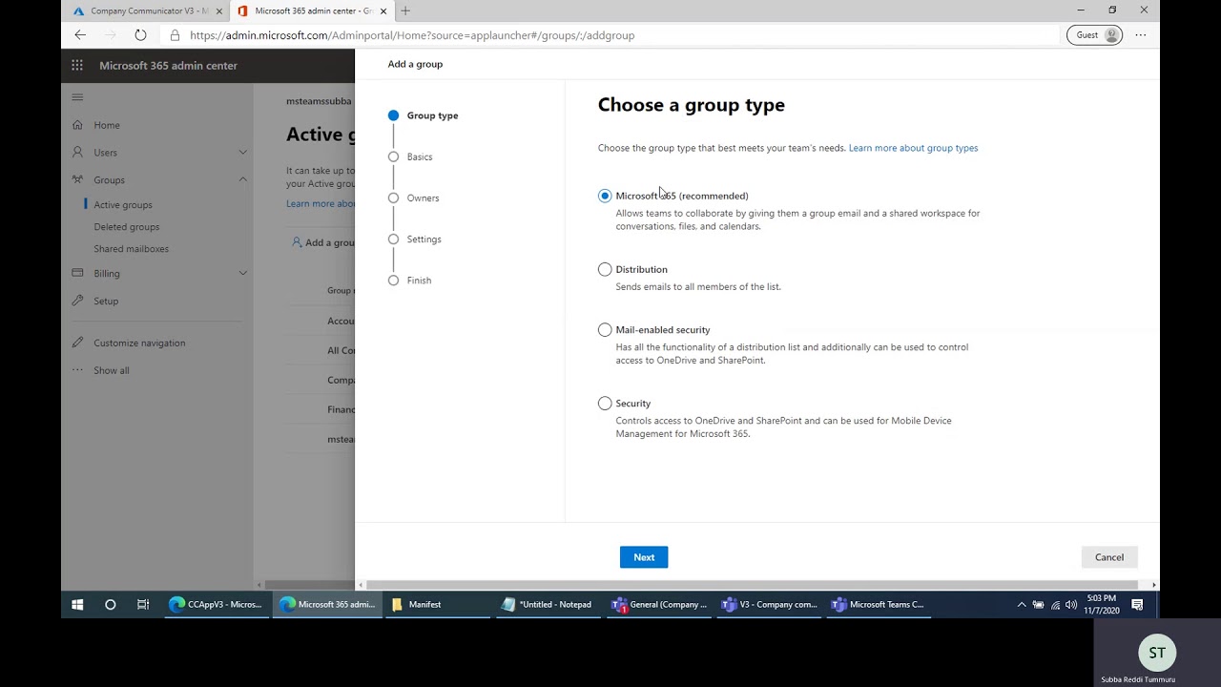Show hidden system tray icons
This screenshot has width=1221, height=687.
click(1022, 605)
